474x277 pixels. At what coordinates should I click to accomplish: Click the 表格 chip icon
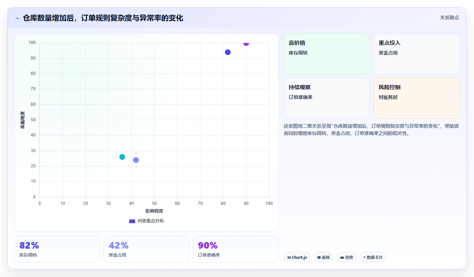[319, 257]
